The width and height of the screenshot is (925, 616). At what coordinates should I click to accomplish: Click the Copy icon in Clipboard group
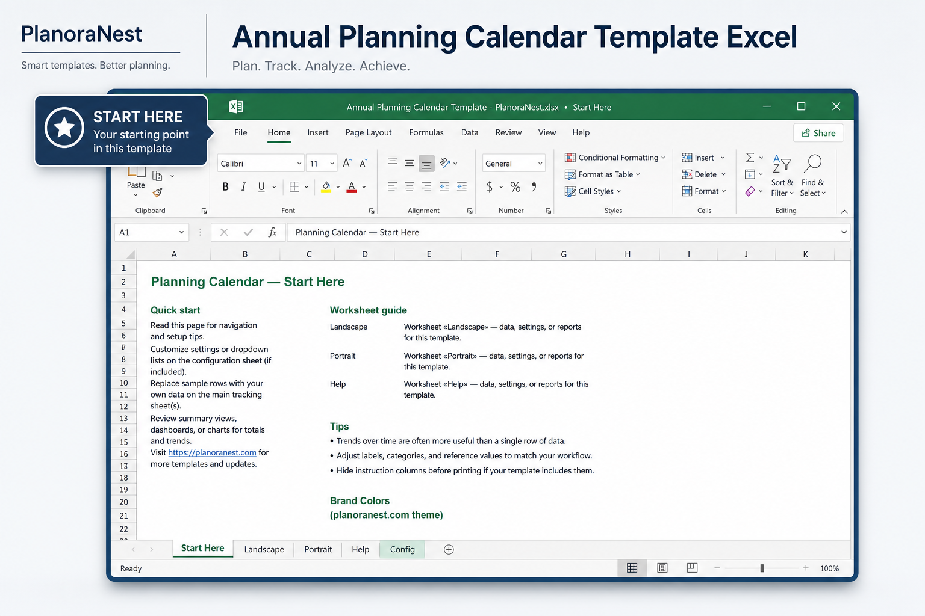[x=158, y=176]
